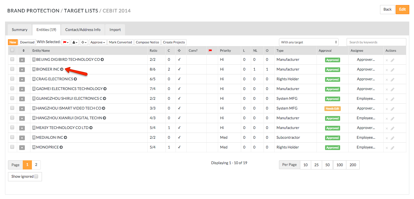The image size is (414, 199).
Task: Click the Compose Notice button
Action: click(147, 42)
